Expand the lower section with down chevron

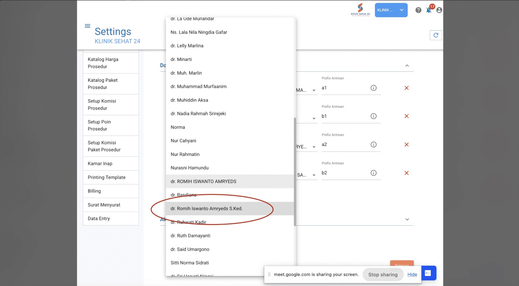tap(407, 219)
